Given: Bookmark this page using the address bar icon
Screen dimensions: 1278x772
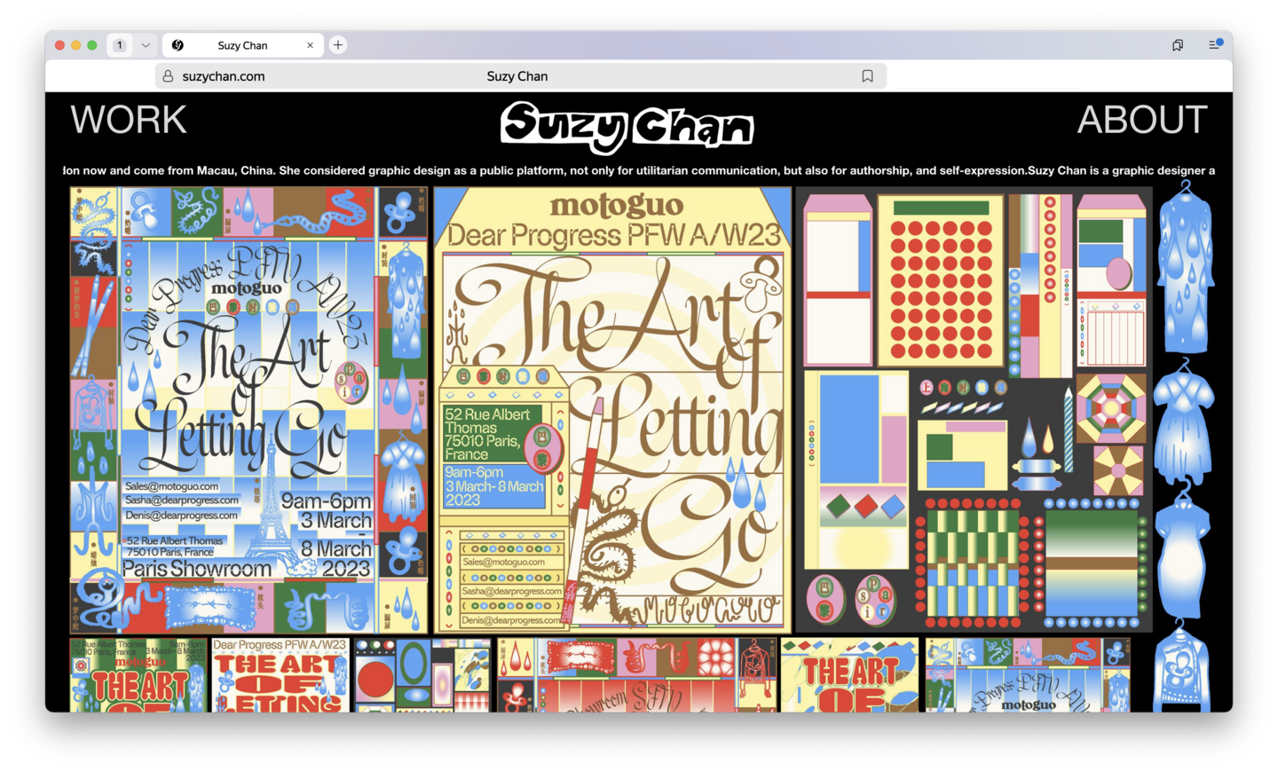Looking at the screenshot, I should click(x=867, y=76).
